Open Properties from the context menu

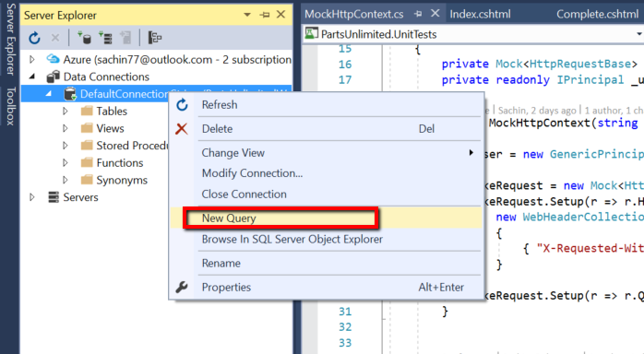(327, 287)
